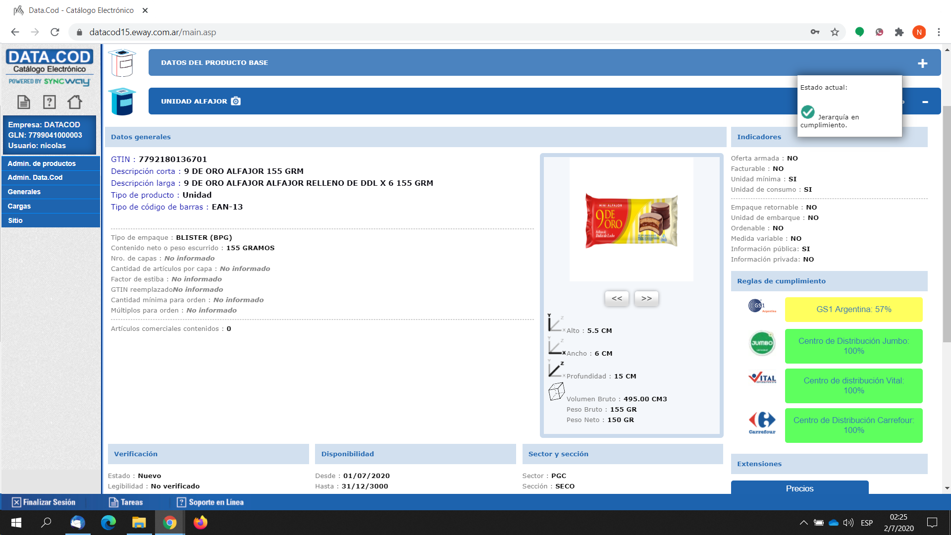This screenshot has width=951, height=535.
Task: Click the page vertical scrollbar
Action: pos(947,223)
